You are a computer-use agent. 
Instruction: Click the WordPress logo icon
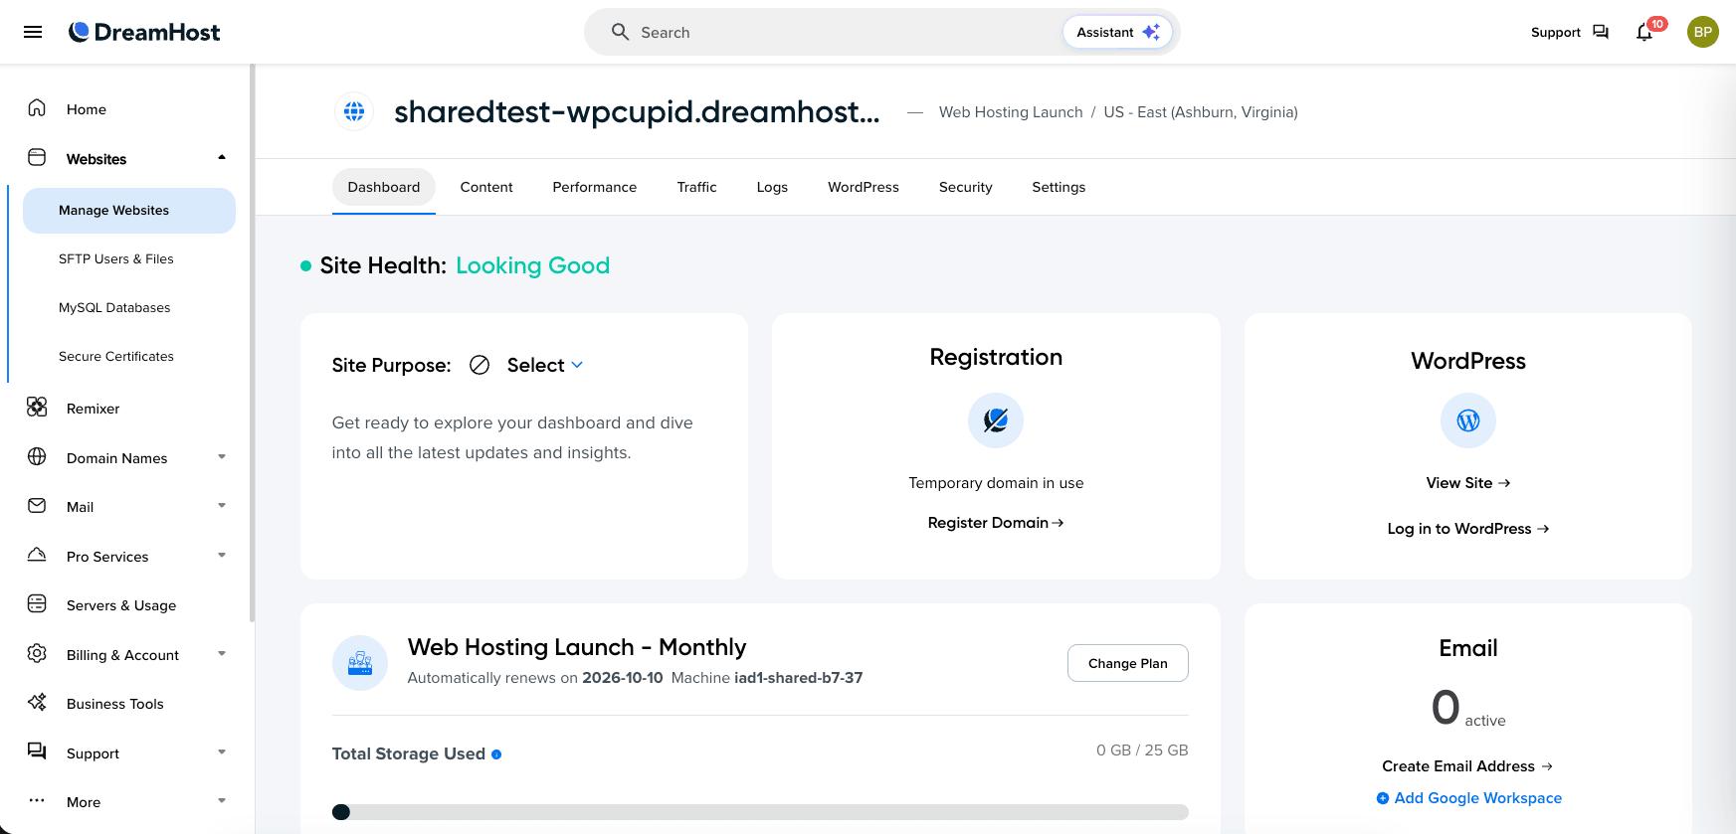(x=1468, y=420)
